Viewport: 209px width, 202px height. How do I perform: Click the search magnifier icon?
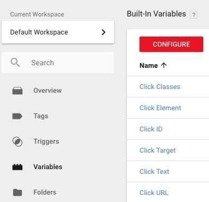click(x=15, y=63)
